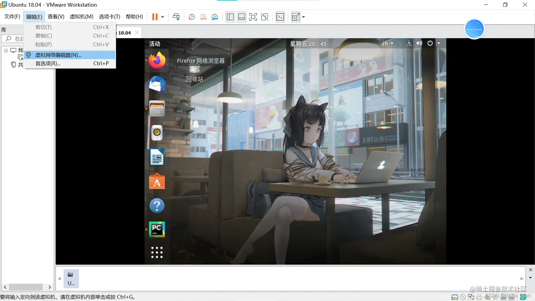Screen dimensions: 535x301
Task: Open the snapshot manager
Action: tap(215, 17)
